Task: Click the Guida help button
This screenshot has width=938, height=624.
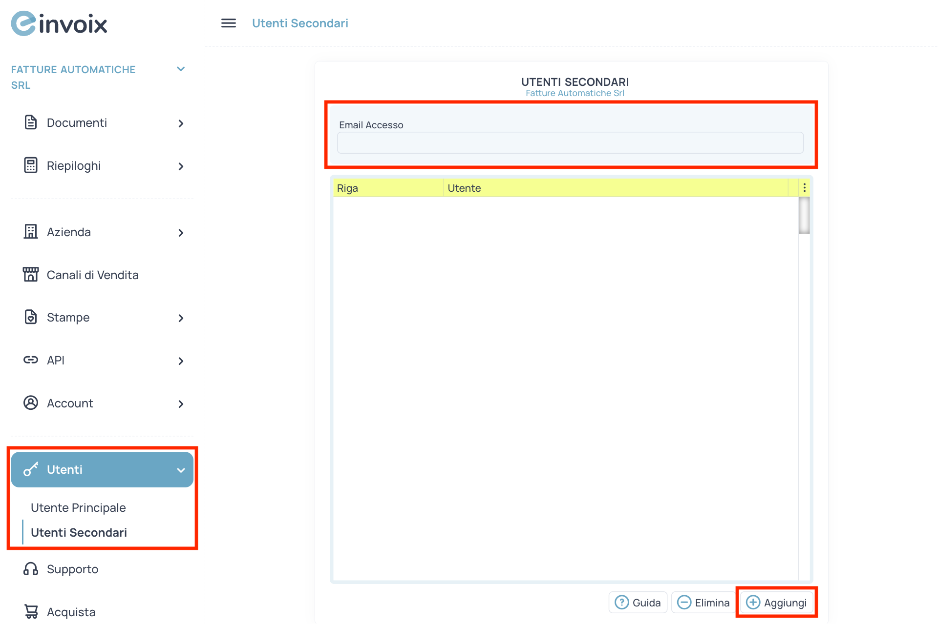Action: click(638, 603)
